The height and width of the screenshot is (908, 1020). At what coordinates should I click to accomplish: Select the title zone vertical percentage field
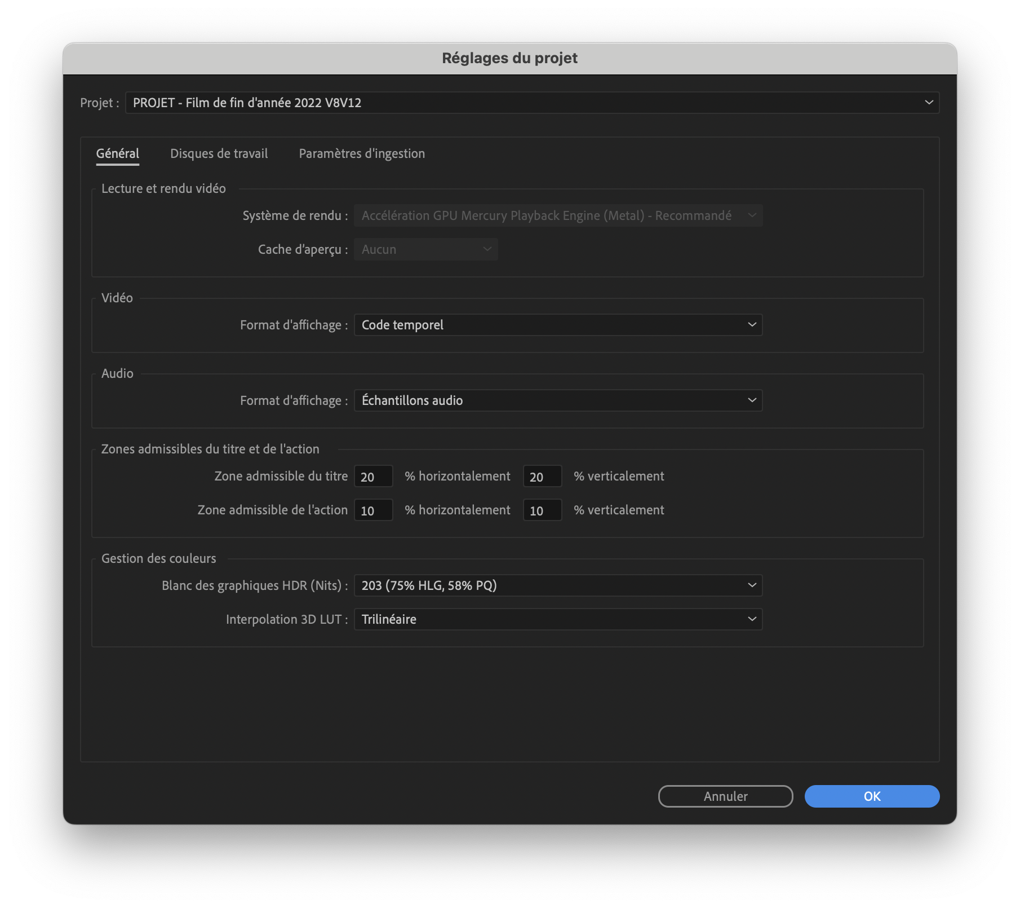[542, 475]
